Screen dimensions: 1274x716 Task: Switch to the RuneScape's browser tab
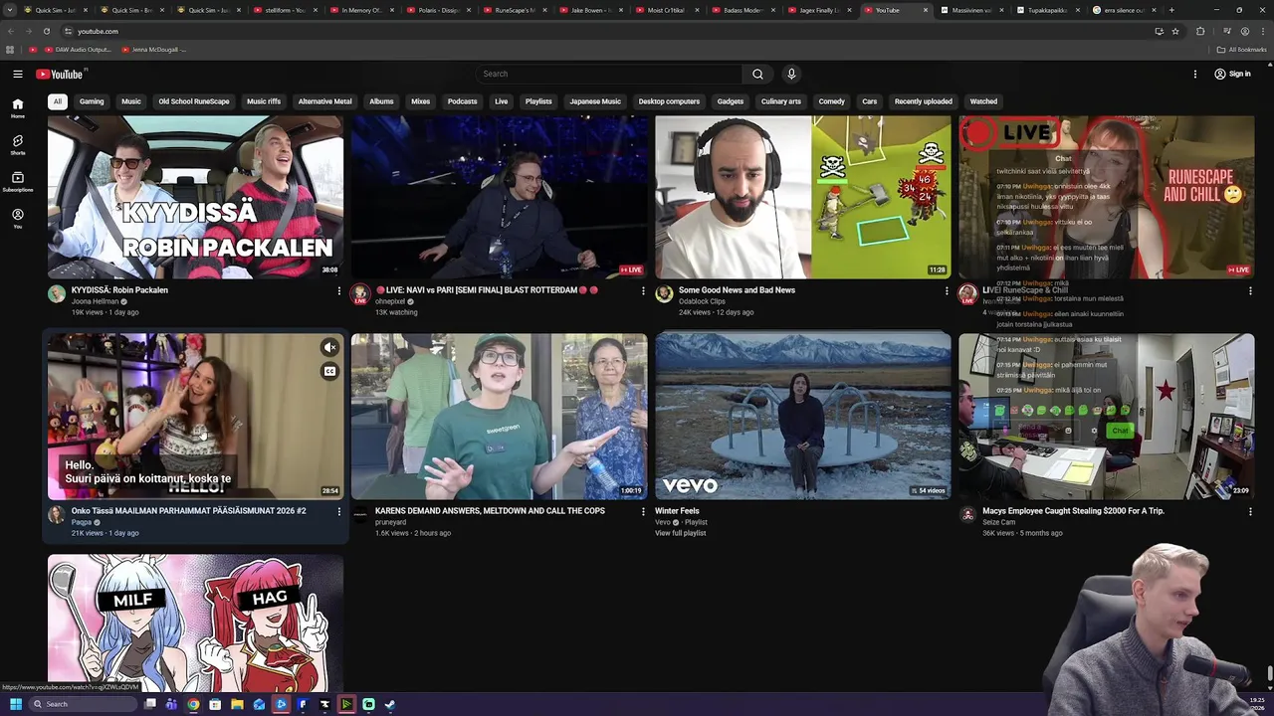tap(516, 10)
